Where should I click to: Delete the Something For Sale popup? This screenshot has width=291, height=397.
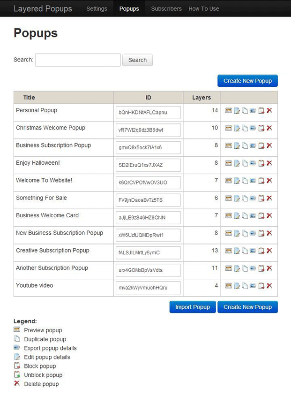269,198
